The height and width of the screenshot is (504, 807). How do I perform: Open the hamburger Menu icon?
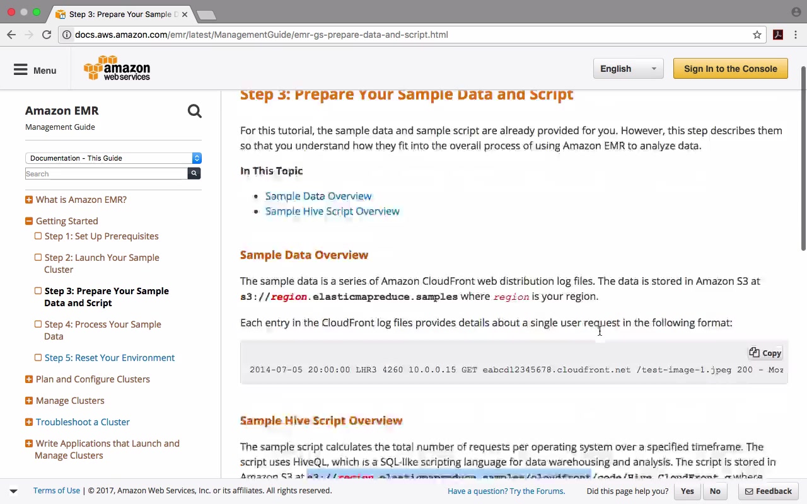point(21,69)
